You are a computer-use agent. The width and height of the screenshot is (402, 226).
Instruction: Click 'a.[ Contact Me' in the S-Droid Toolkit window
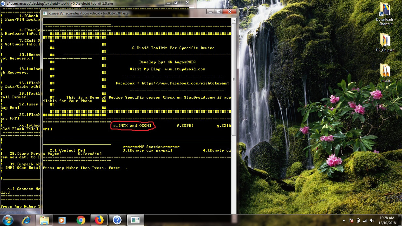(24, 189)
